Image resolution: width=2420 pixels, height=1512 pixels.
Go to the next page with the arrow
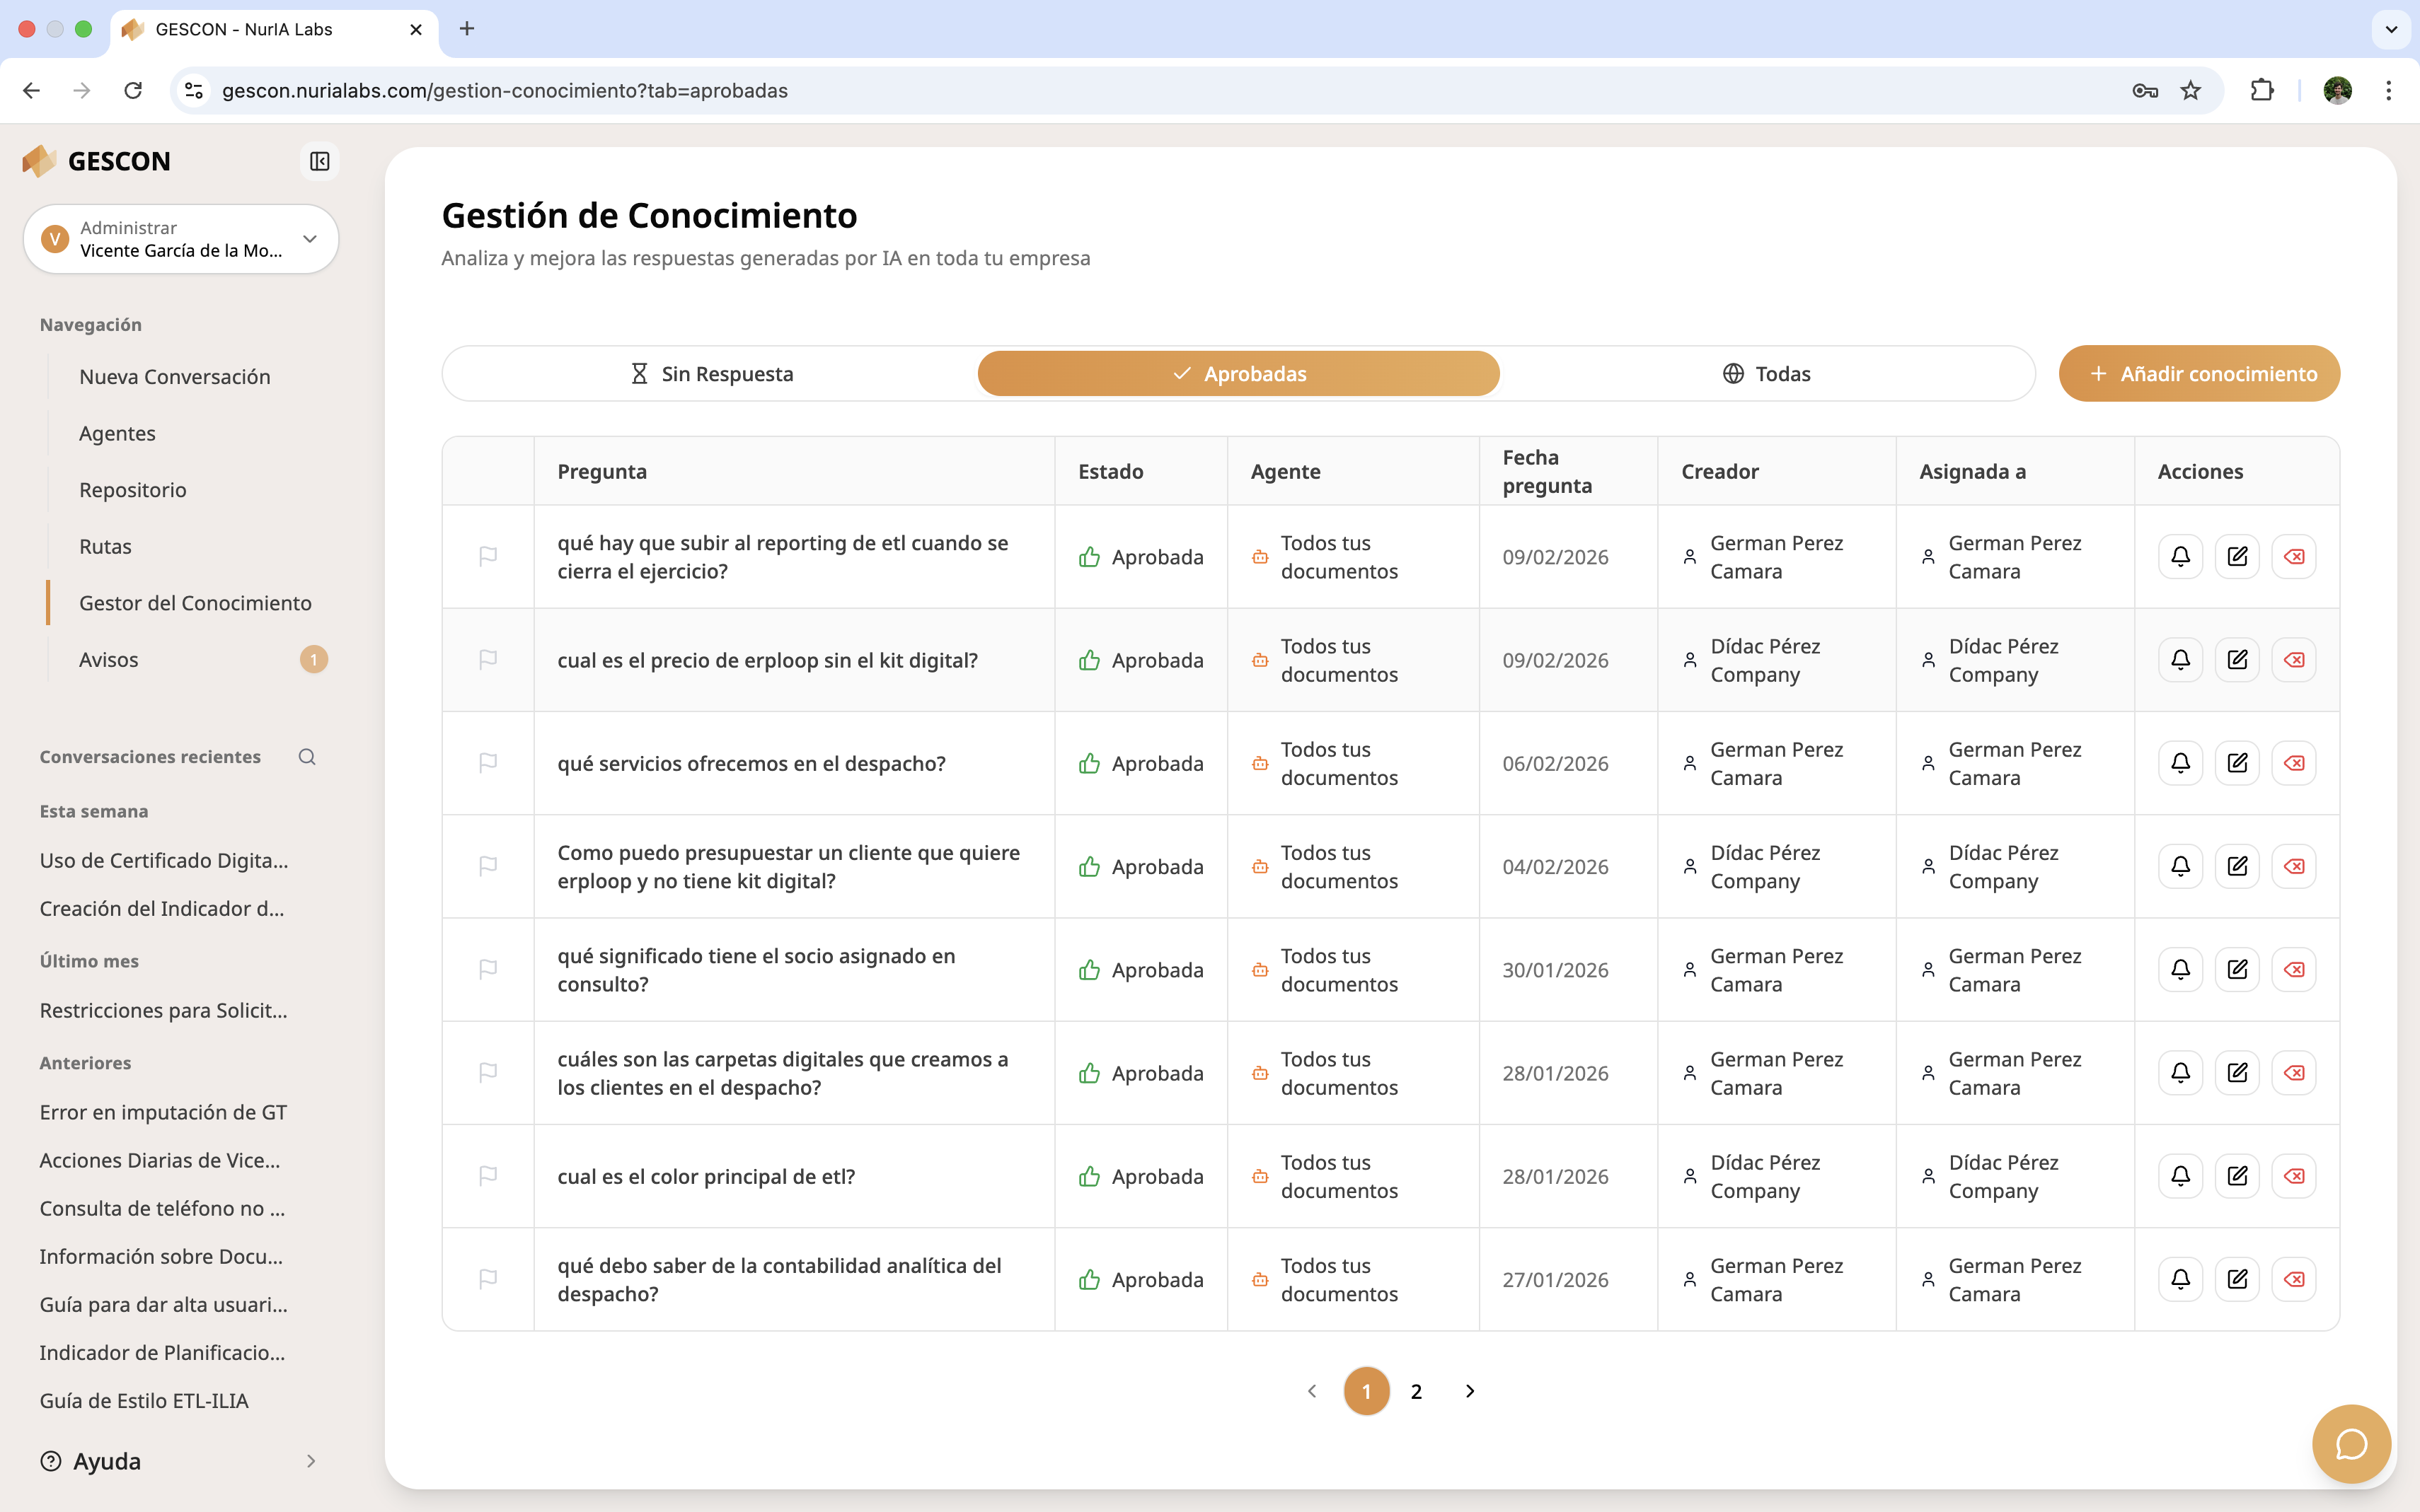pyautogui.click(x=1470, y=1391)
